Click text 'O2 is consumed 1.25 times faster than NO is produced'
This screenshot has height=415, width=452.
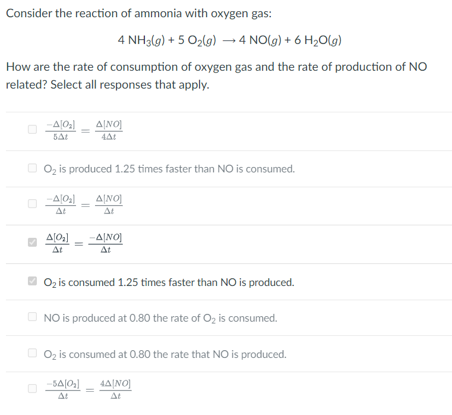[169, 282]
